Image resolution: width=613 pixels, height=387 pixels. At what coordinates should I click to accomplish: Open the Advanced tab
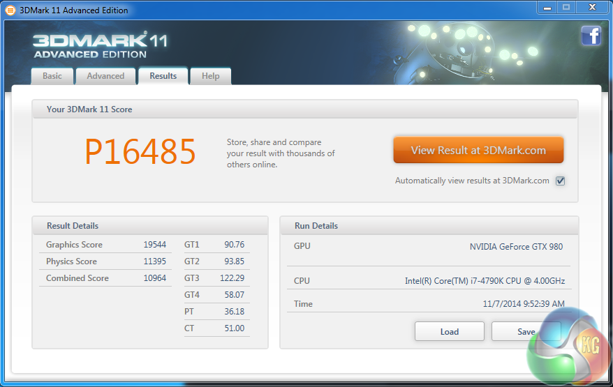tap(105, 76)
